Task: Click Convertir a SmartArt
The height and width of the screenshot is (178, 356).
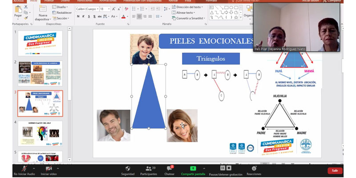Action: coord(188,18)
